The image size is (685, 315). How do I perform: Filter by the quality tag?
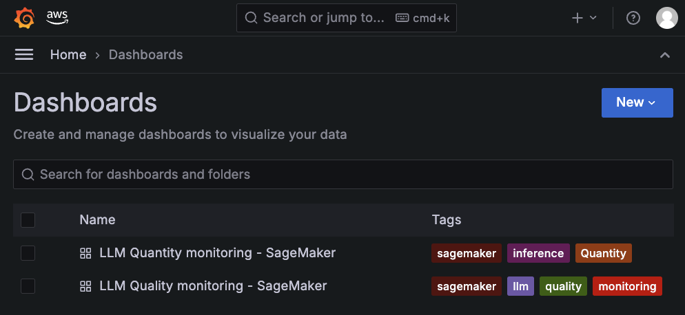(x=563, y=286)
